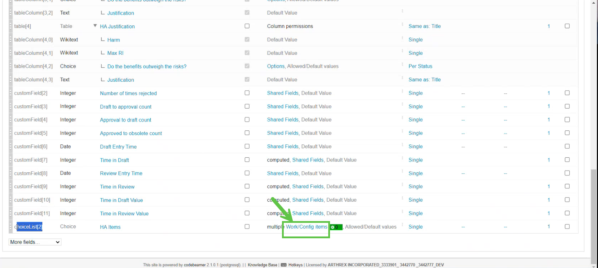Screen dimensions: 598x268
Task: Click the drag handle for customField[2] row
Action: point(11,93)
